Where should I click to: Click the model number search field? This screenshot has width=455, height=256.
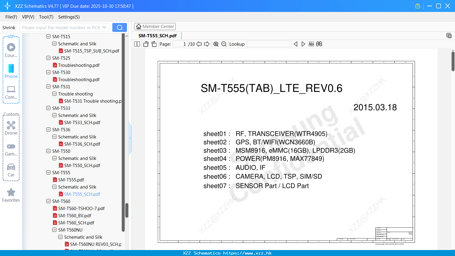[x=61, y=27]
